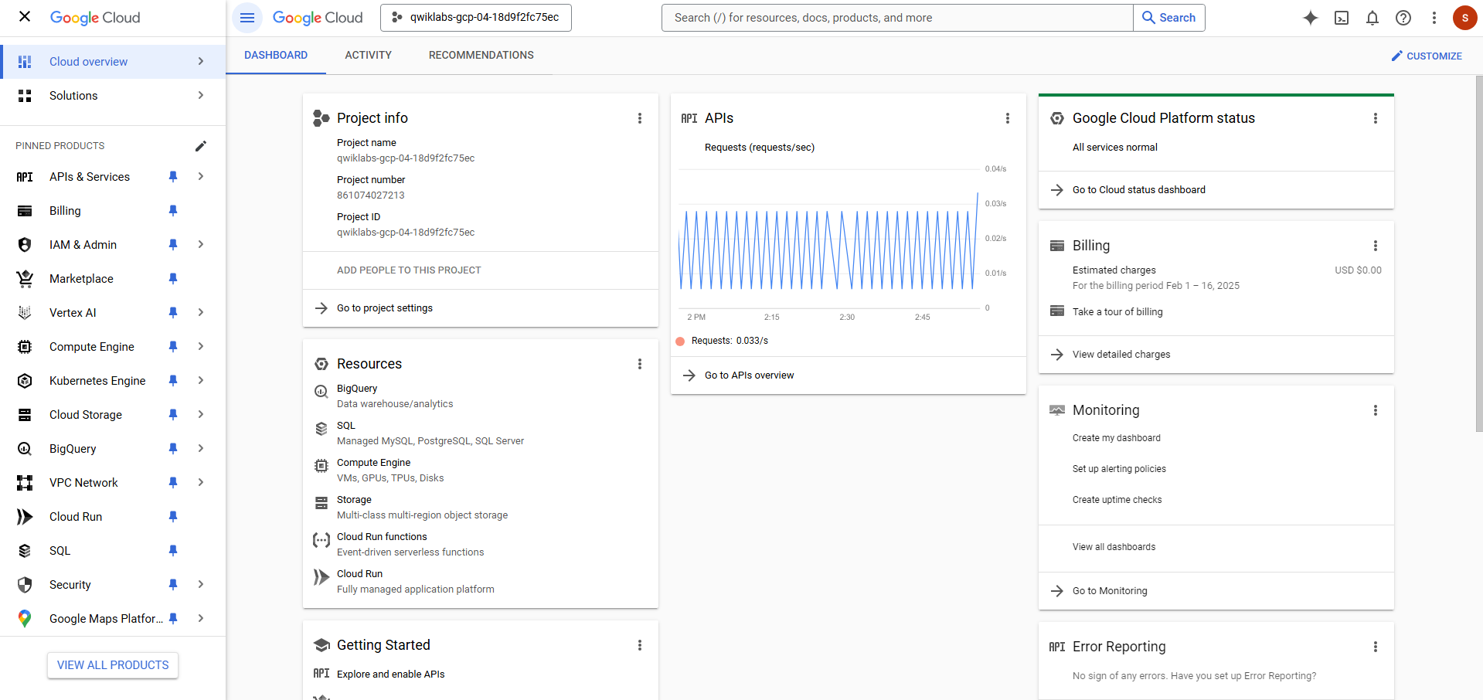Expand the IAM & Admin submenu chevron

tap(201, 245)
